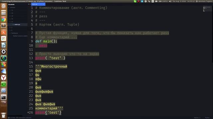Open the blue cone-shaped app icon
This screenshot has width=213, height=119.
pos(4,71)
